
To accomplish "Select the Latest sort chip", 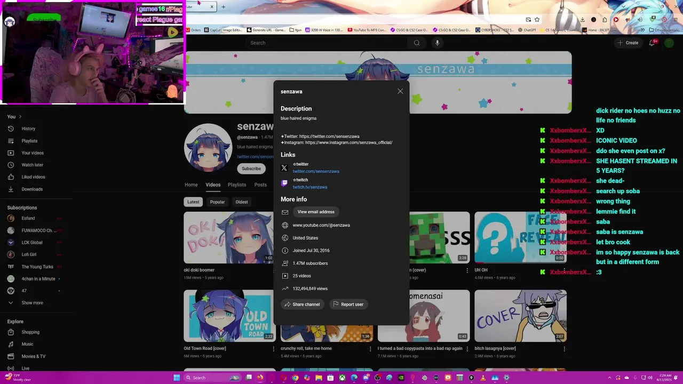I will point(193,202).
